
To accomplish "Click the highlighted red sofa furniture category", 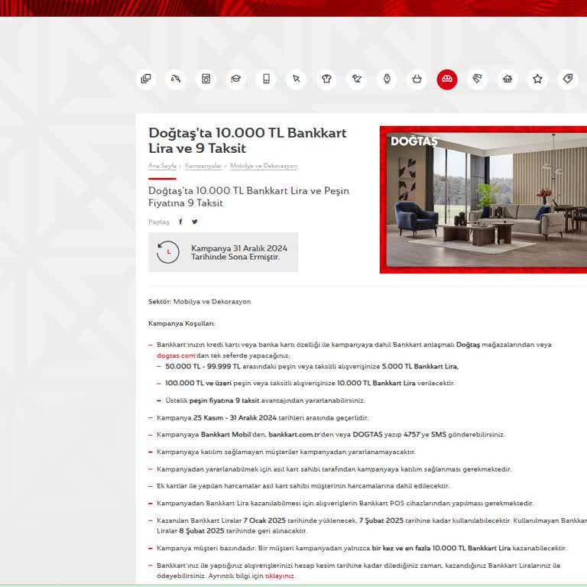I will [447, 79].
